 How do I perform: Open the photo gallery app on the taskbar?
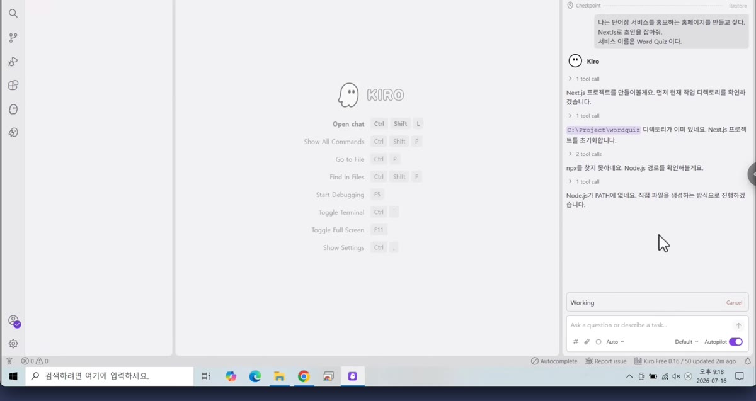tap(328, 376)
